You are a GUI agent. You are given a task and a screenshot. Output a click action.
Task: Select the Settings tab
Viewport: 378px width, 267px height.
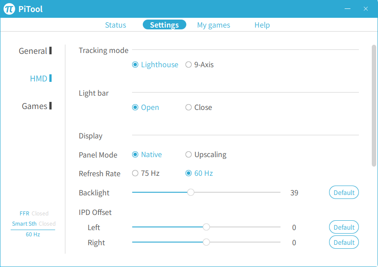[x=165, y=24]
